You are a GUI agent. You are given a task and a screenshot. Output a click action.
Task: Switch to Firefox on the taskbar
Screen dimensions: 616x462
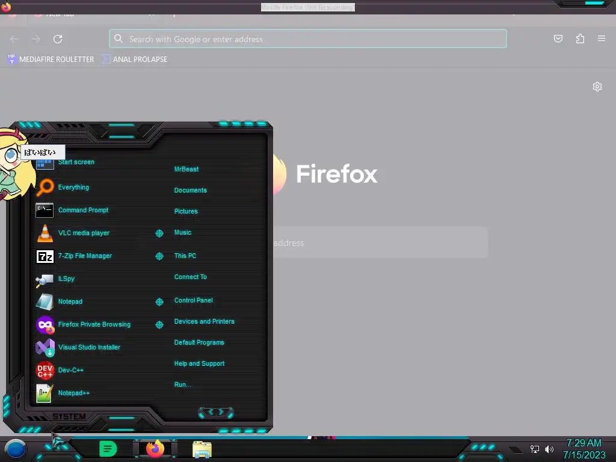point(155,448)
